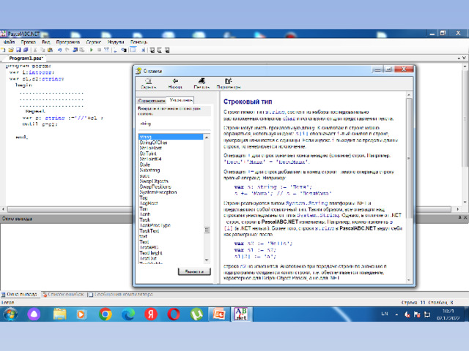469x351 pixels.
Task: Open Microsoft Edge from taskbar
Action: click(x=128, y=314)
